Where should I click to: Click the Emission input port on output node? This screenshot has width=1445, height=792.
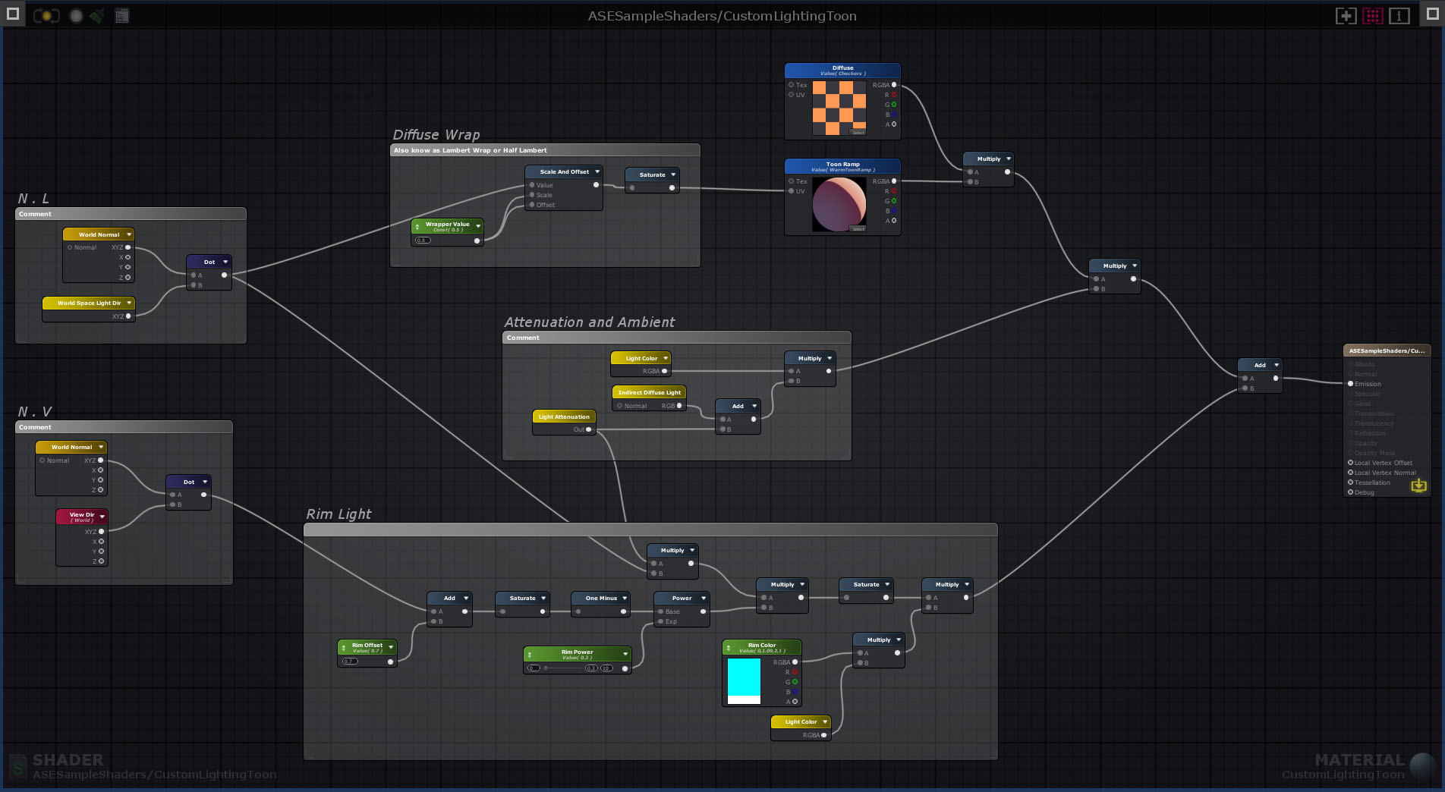[x=1351, y=384]
